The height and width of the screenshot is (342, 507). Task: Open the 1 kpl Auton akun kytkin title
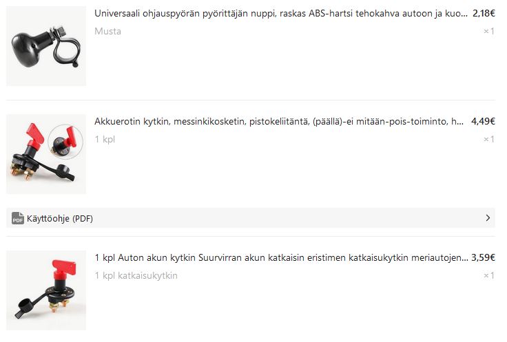(281, 258)
